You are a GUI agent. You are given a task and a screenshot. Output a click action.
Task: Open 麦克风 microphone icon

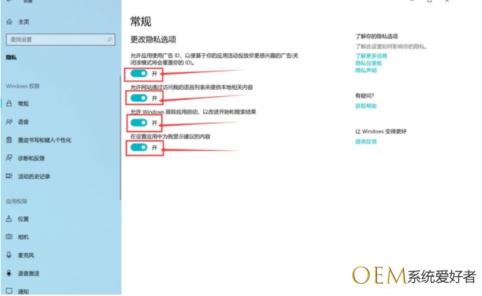click(9, 255)
